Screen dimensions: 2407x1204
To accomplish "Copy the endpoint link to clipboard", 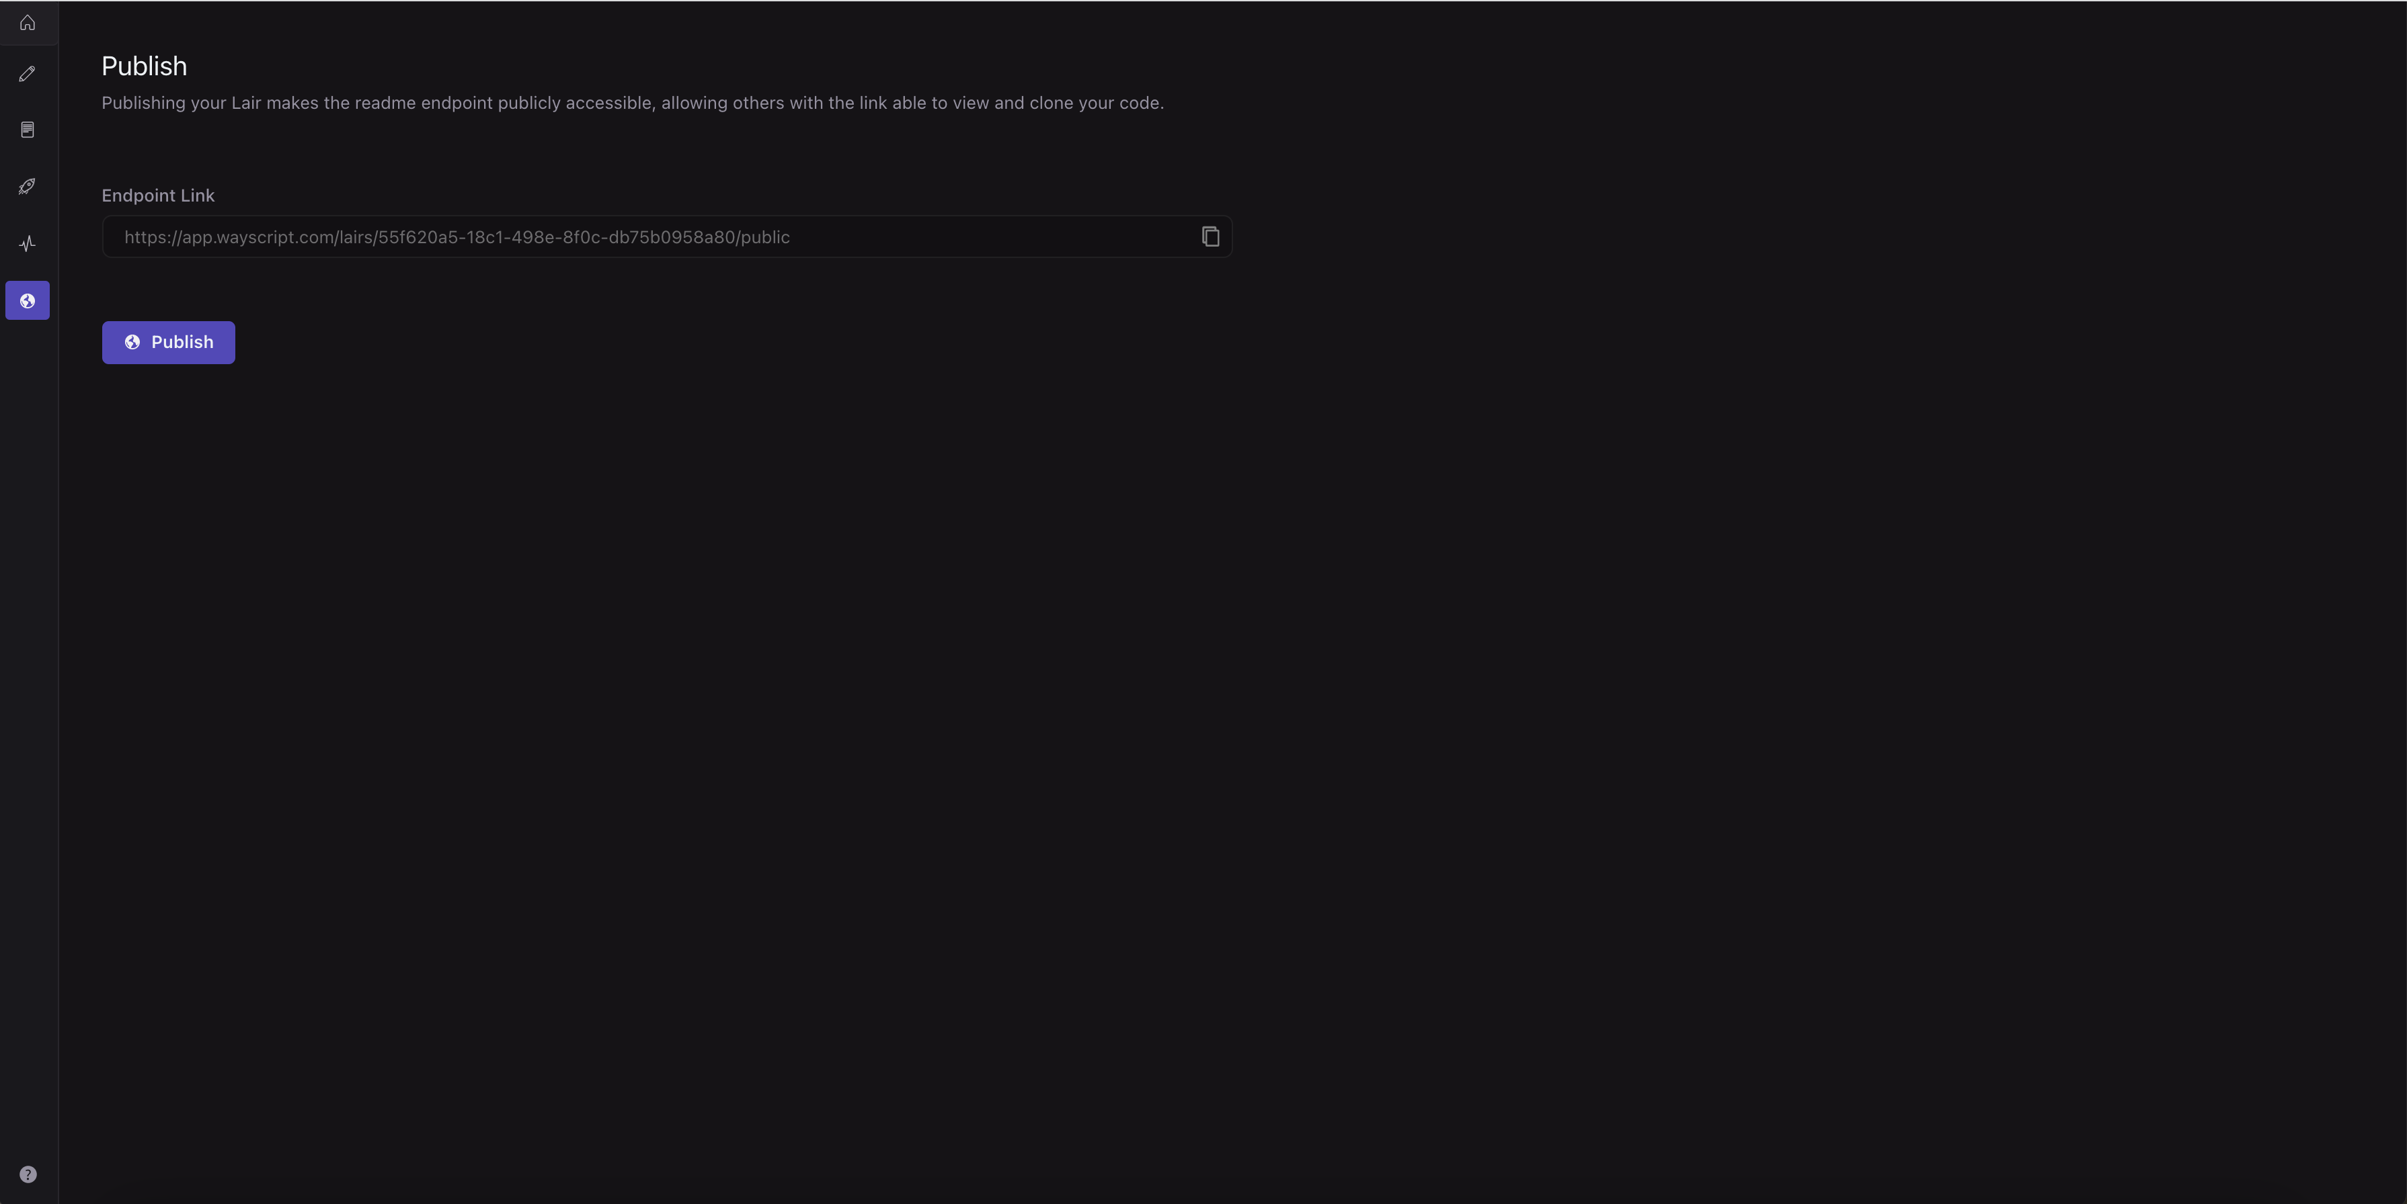I will tap(1210, 236).
